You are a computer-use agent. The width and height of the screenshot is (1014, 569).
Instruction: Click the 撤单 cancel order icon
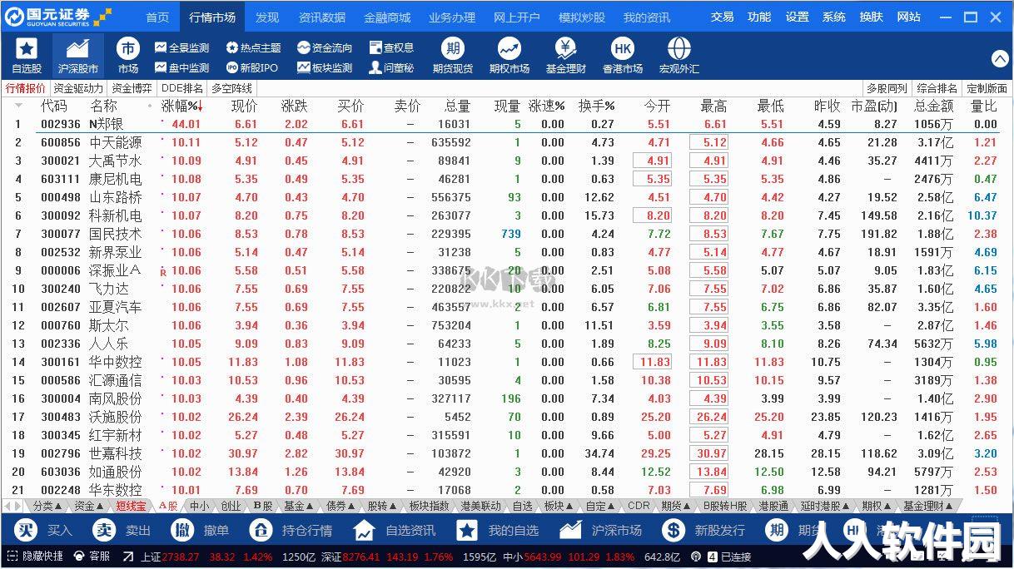click(182, 530)
